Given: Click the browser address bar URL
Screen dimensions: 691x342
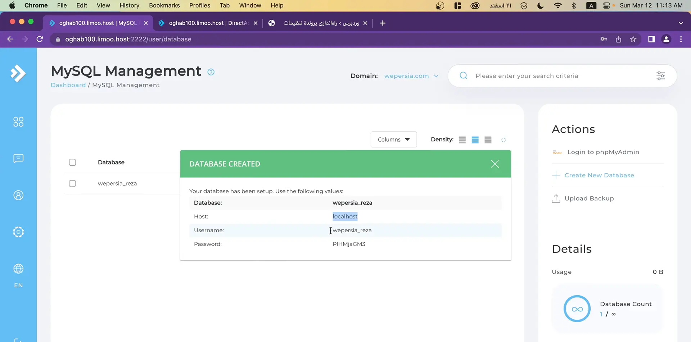Looking at the screenshot, I should pos(128,39).
